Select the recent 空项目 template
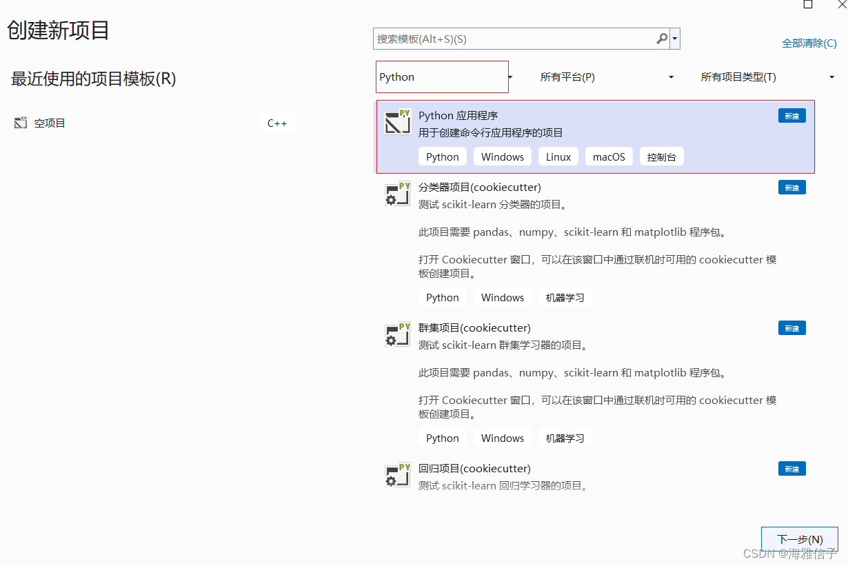848x566 pixels. [154, 123]
